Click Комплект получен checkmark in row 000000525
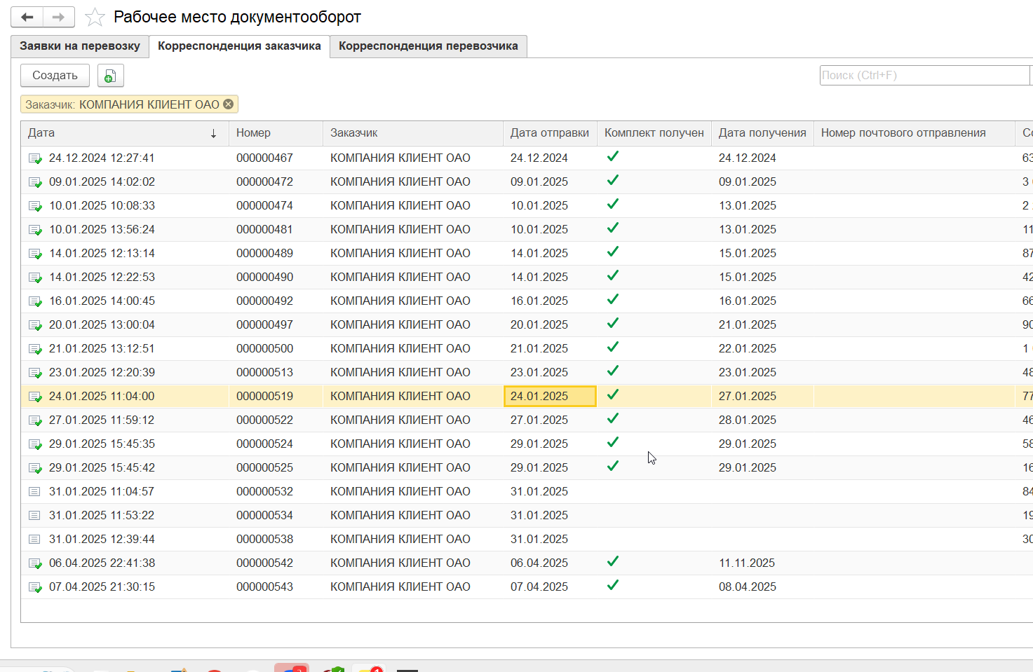Viewport: 1033px width, 672px height. coord(613,466)
